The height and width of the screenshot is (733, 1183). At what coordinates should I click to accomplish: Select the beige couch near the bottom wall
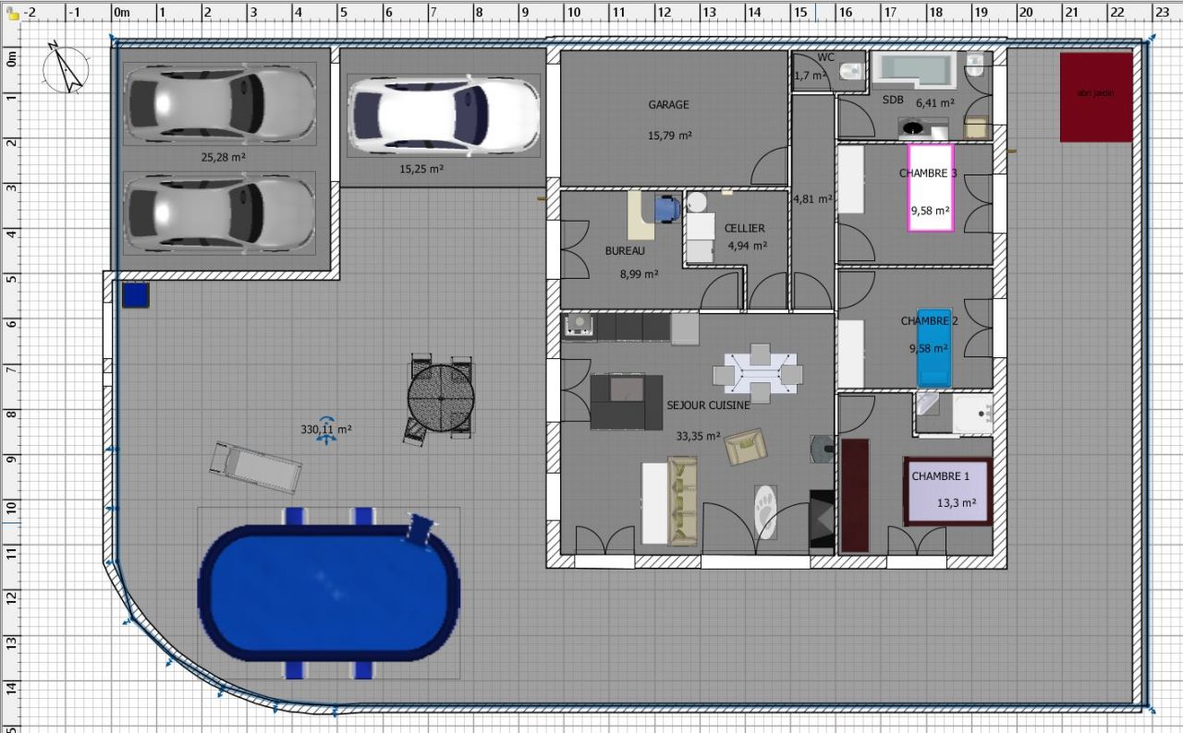pos(683,500)
